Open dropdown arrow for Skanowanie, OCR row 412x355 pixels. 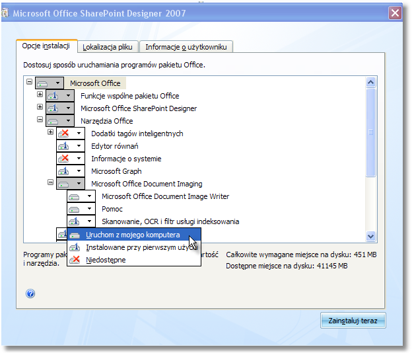click(x=89, y=221)
